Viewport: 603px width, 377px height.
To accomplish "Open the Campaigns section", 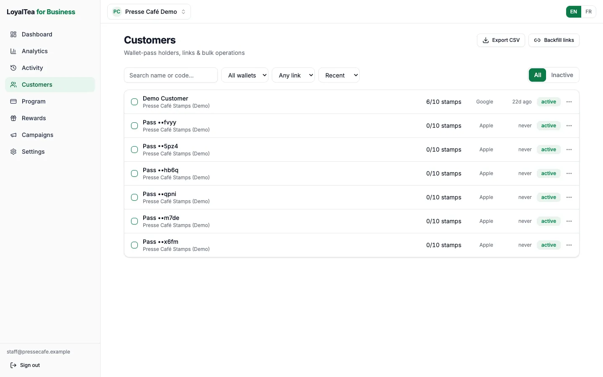I will point(50,135).
